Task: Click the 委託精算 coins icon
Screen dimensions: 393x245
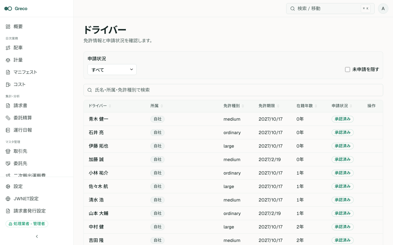Action: 8,118
